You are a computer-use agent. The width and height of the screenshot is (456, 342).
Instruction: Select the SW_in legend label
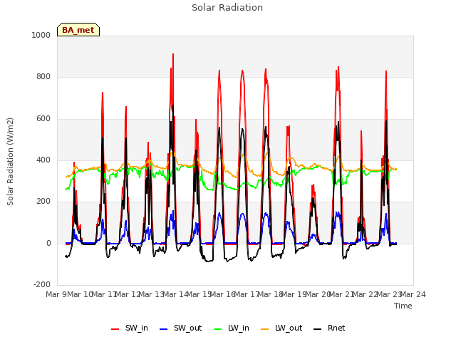tap(137, 328)
